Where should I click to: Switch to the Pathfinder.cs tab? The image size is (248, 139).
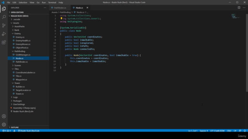pos(60,8)
